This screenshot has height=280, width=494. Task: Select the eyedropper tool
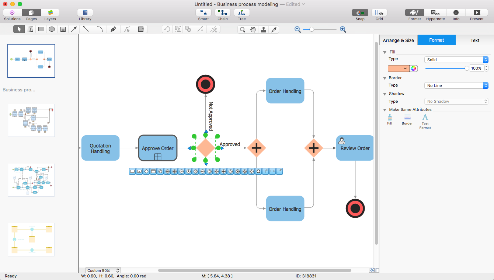click(x=274, y=29)
